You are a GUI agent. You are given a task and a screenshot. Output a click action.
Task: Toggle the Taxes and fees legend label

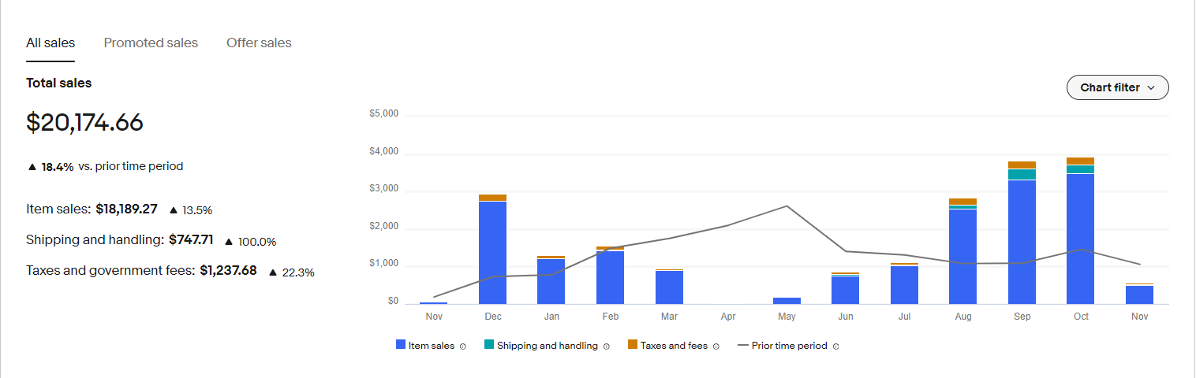pos(674,345)
